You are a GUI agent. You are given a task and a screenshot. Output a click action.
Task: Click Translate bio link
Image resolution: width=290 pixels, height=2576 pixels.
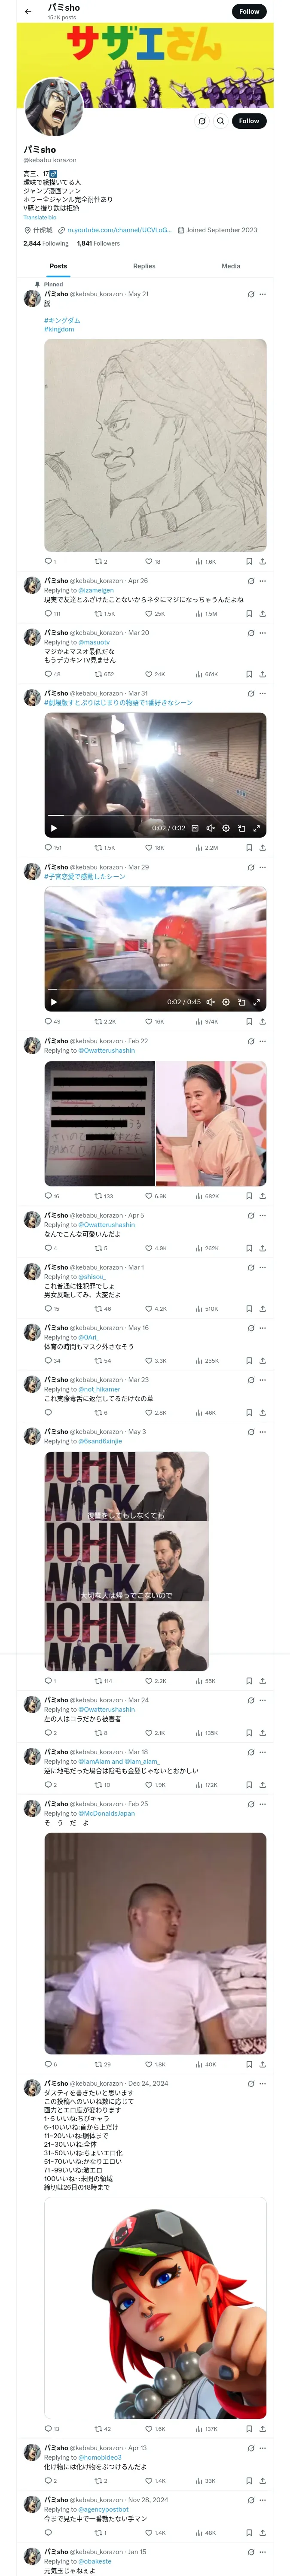pos(40,217)
